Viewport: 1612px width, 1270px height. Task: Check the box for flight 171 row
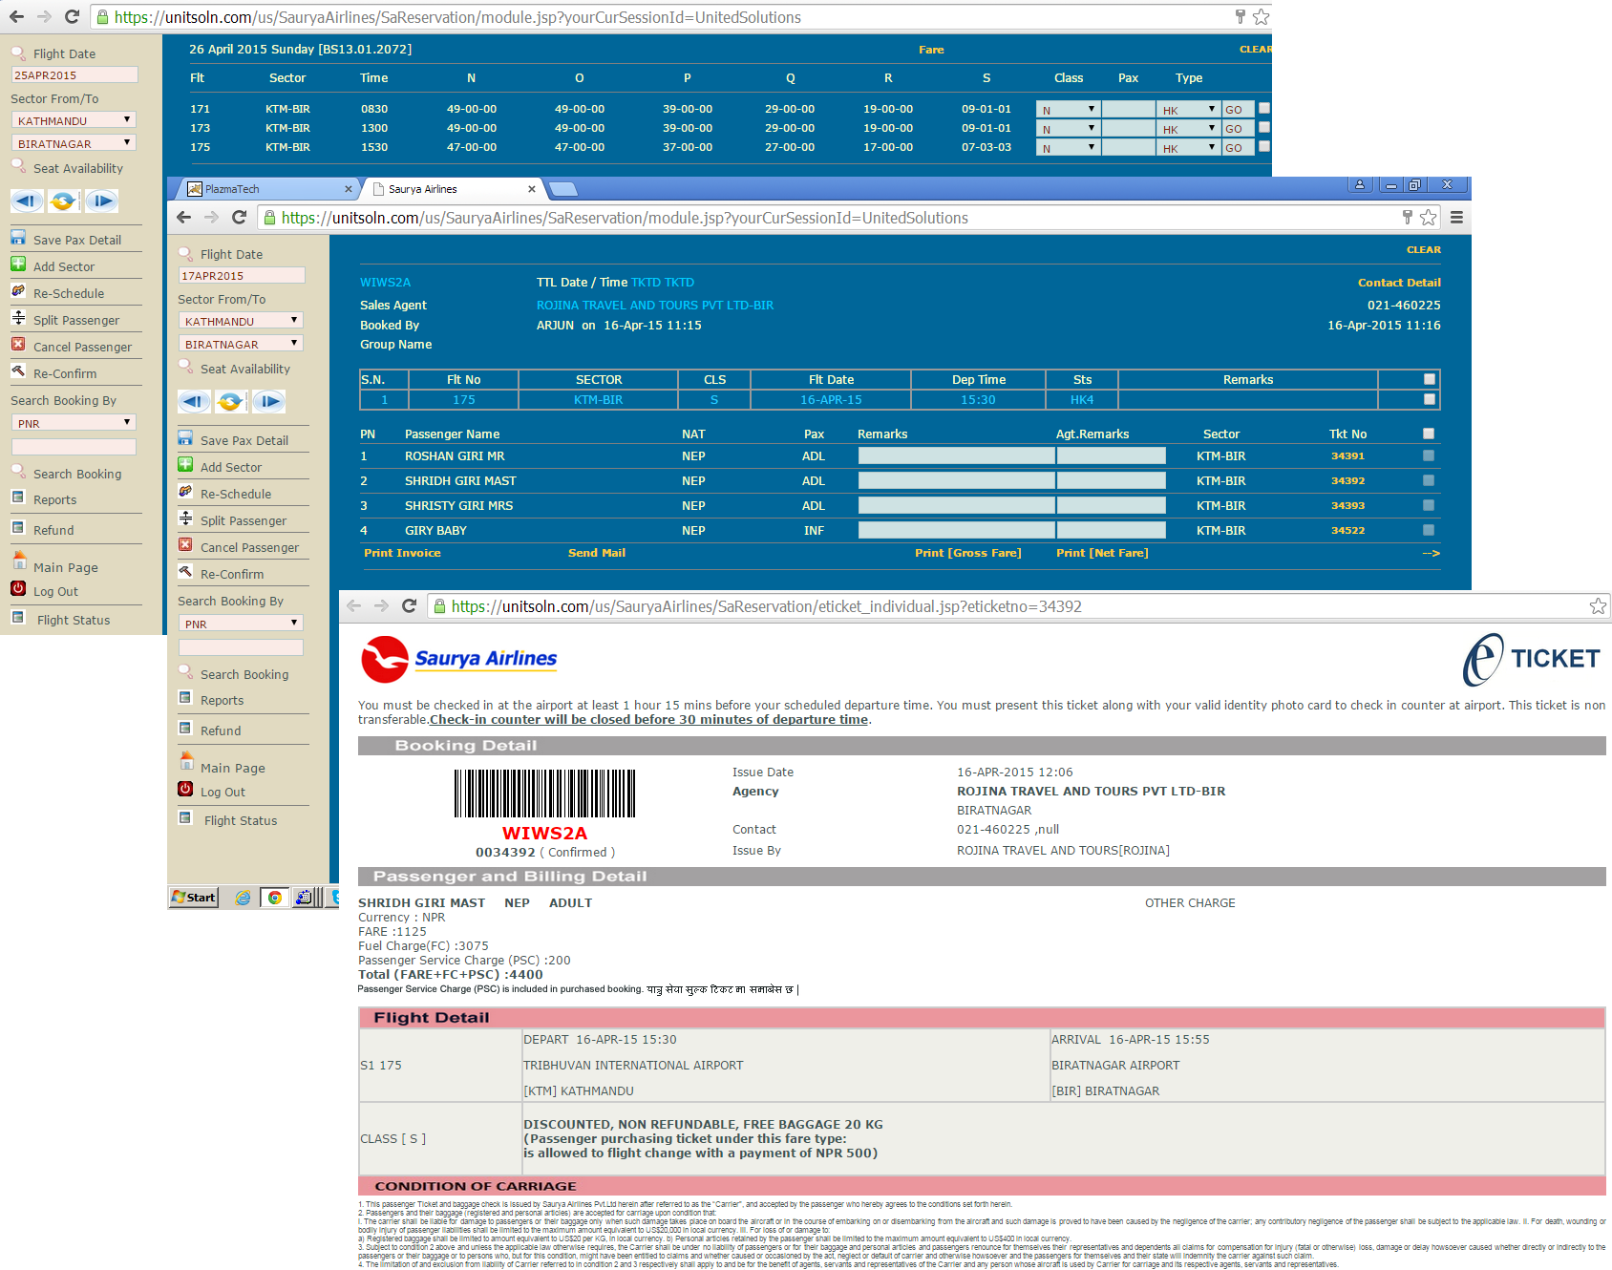coord(1264,109)
